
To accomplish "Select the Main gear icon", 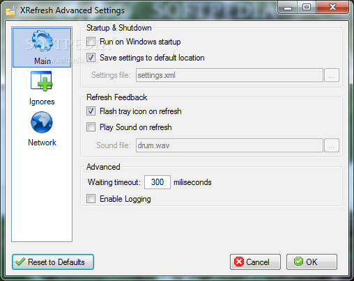I will coord(43,40).
